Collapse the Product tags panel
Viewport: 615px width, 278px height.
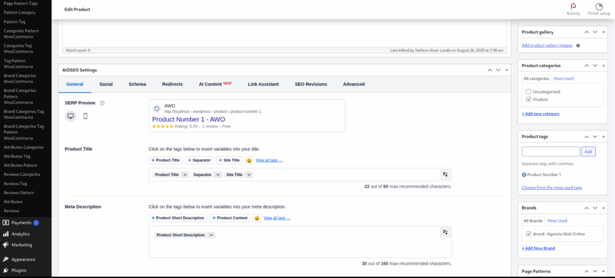(x=604, y=136)
